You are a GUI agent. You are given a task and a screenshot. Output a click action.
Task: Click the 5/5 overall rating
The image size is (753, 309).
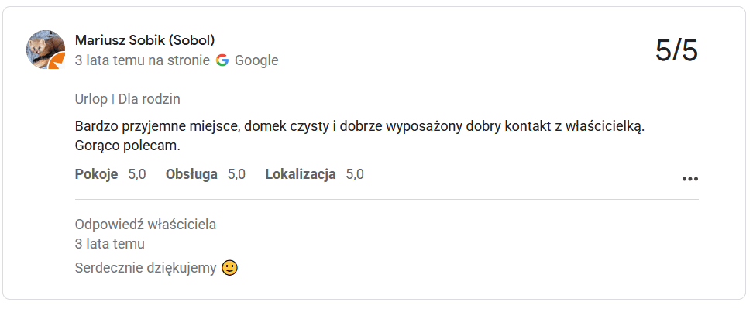(676, 50)
